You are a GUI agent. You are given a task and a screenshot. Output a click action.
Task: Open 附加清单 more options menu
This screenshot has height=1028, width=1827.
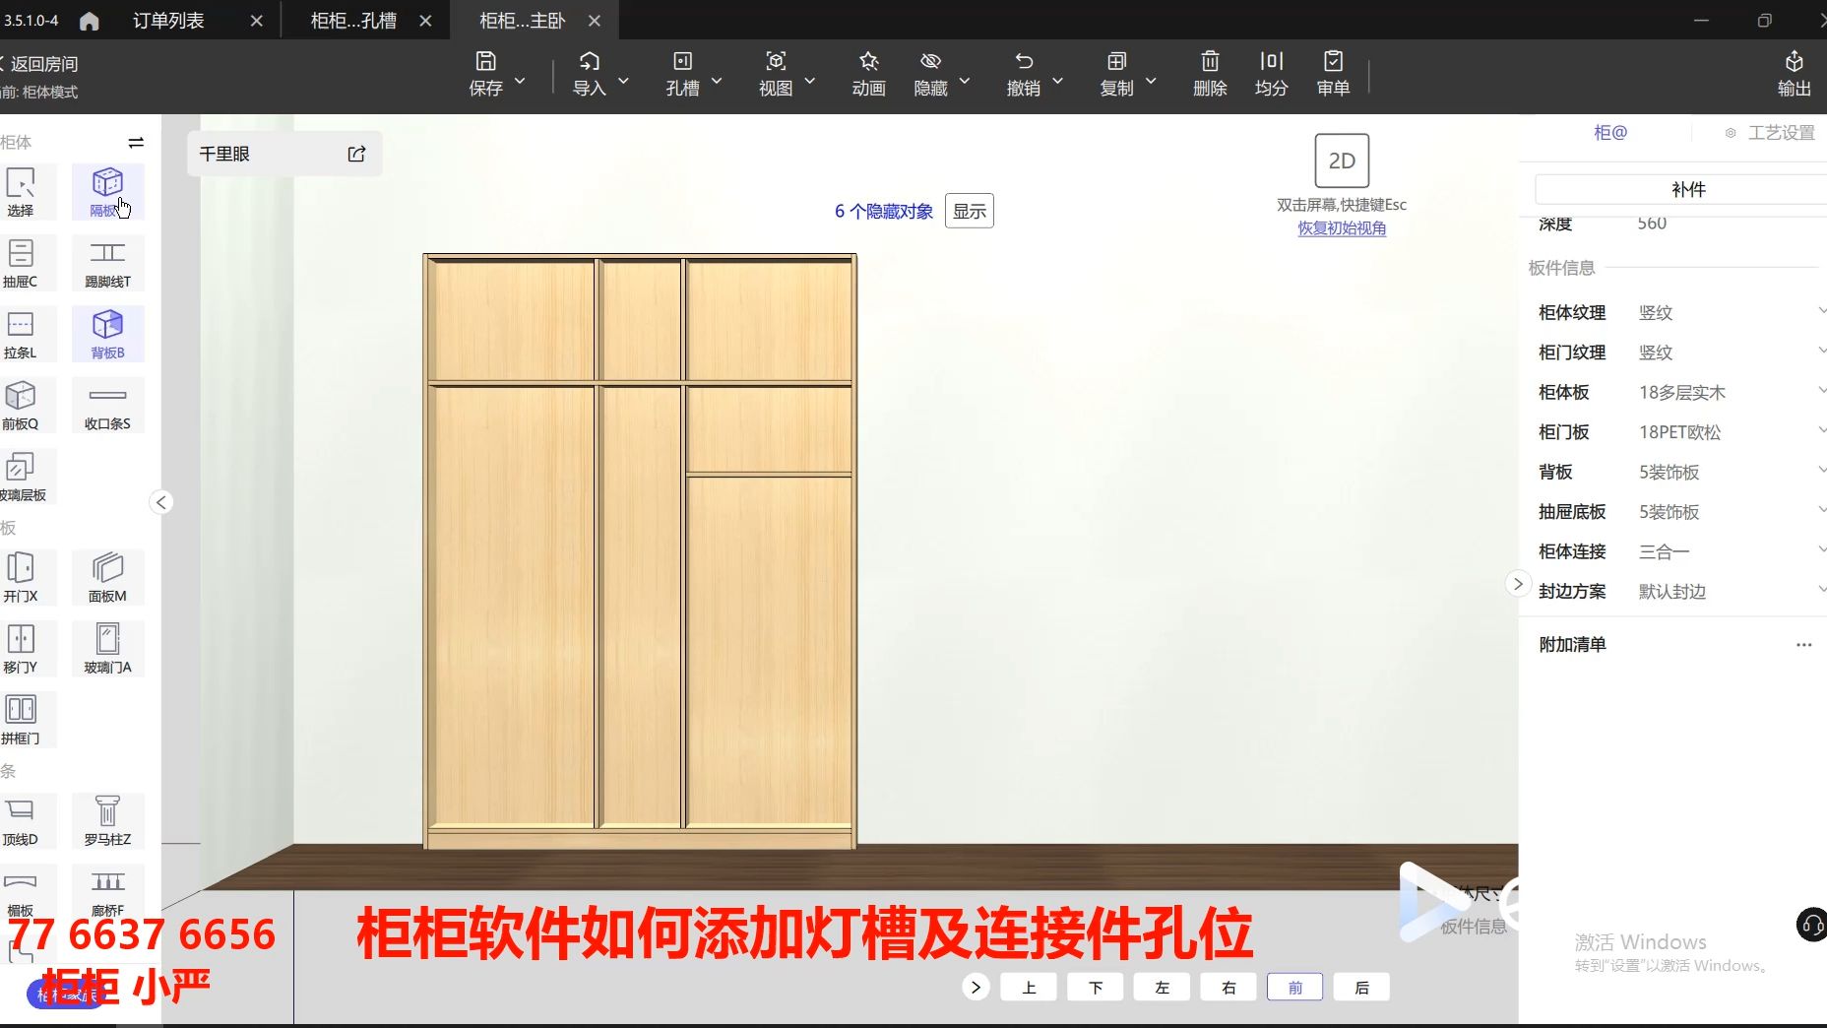[x=1803, y=645]
